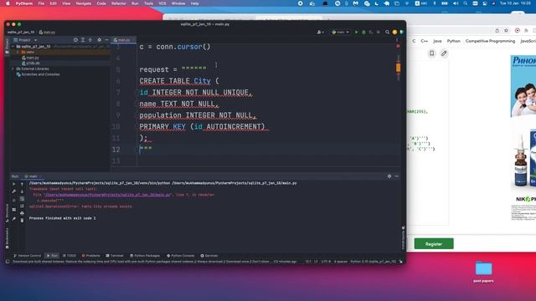Image resolution: width=536 pixels, height=301 pixels.
Task: Select opened file locate icon in Project panel
Action: point(75,40)
